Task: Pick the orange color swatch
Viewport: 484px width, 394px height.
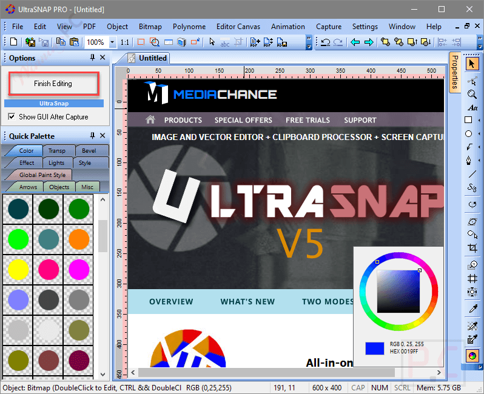Action: 79,239
